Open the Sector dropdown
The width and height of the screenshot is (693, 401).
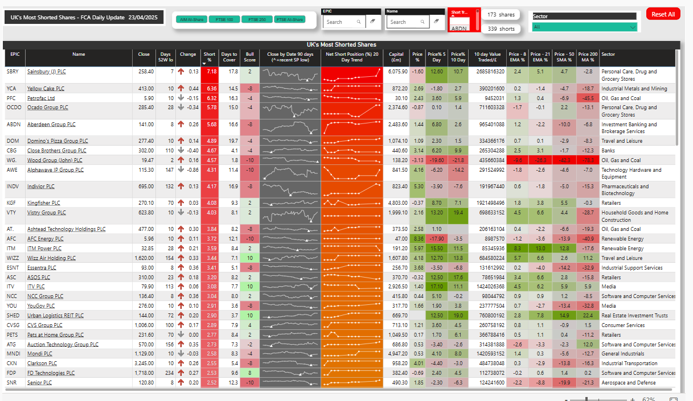click(584, 27)
